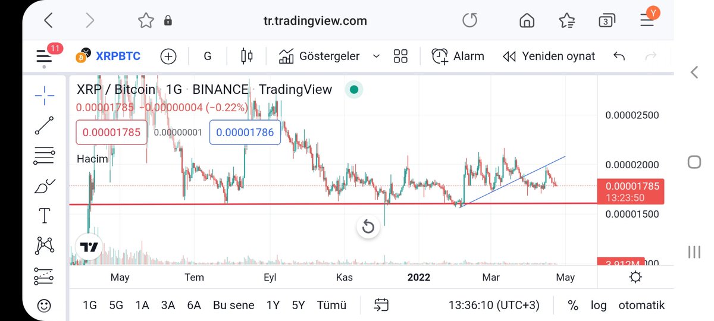Open tr.tradingview.com address bar
The height and width of the screenshot is (321, 714).
tap(315, 21)
